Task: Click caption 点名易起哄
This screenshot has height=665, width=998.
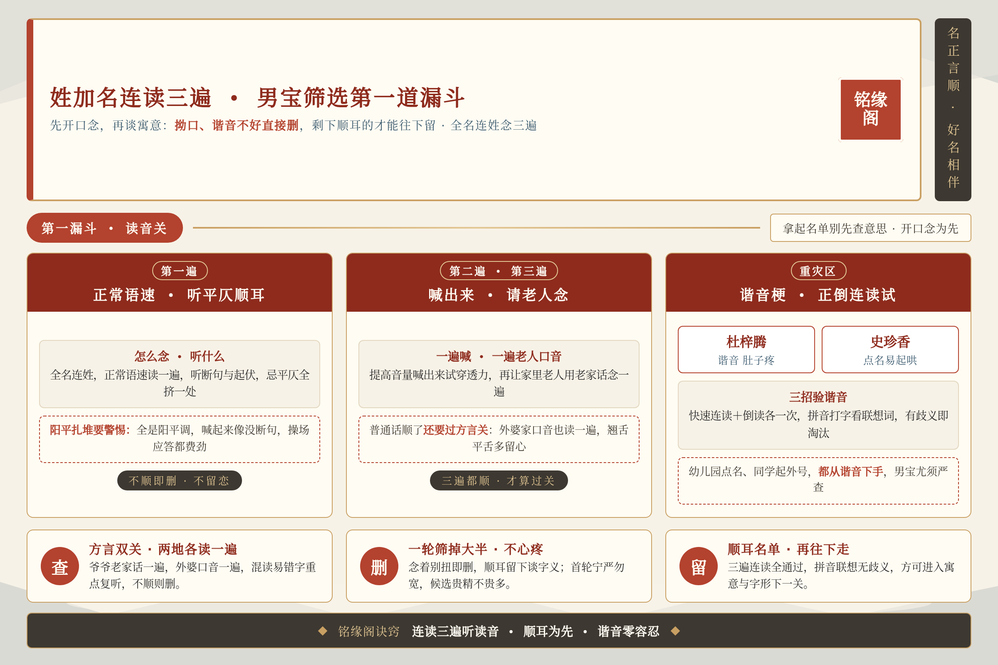Action: click(x=890, y=360)
